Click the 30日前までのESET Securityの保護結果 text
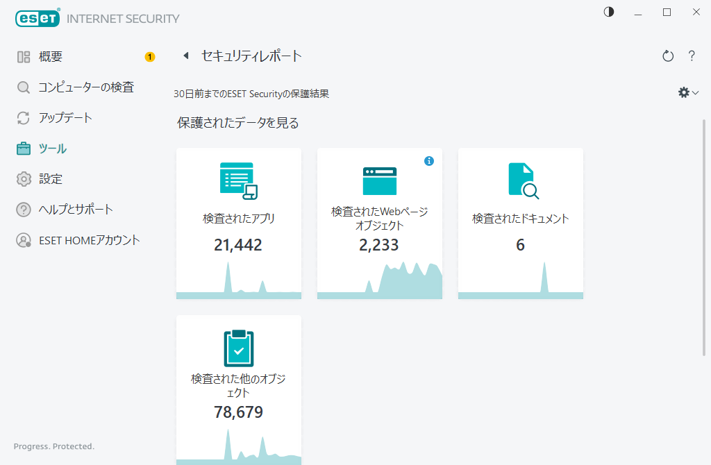The image size is (711, 465). (251, 94)
